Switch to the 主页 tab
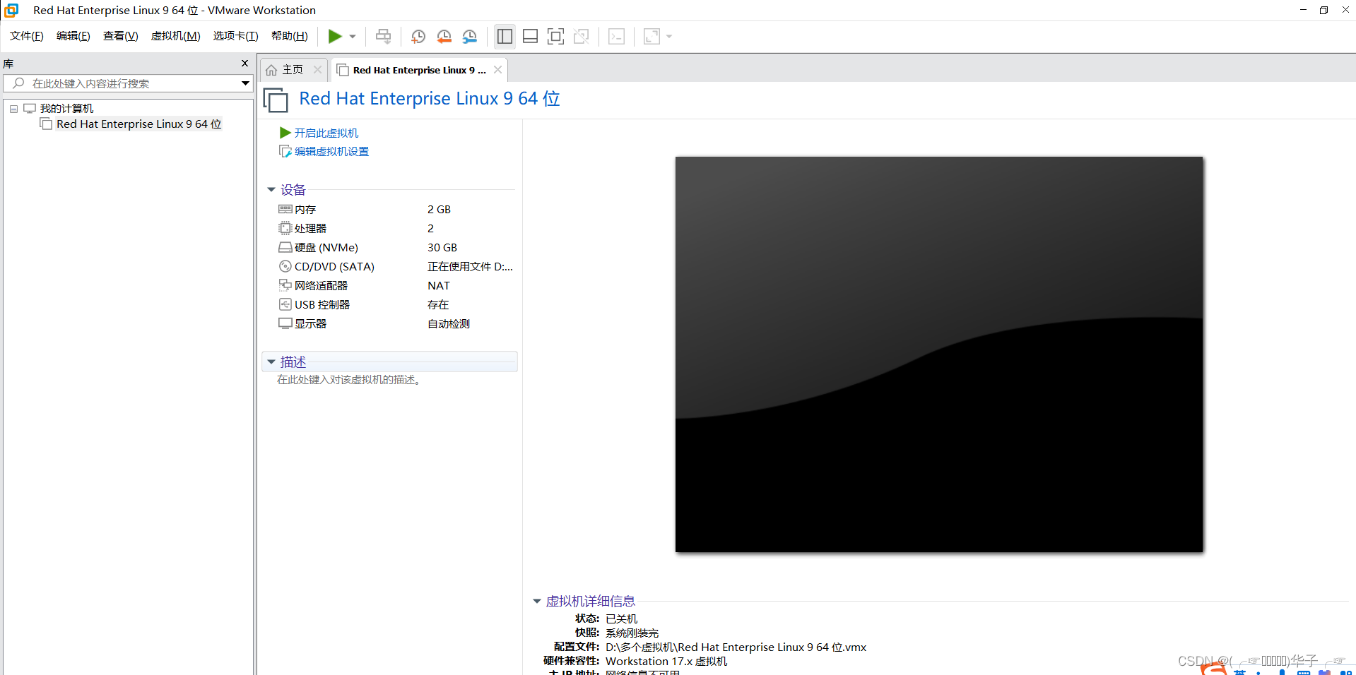Image resolution: width=1356 pixels, height=675 pixels. (x=293, y=70)
